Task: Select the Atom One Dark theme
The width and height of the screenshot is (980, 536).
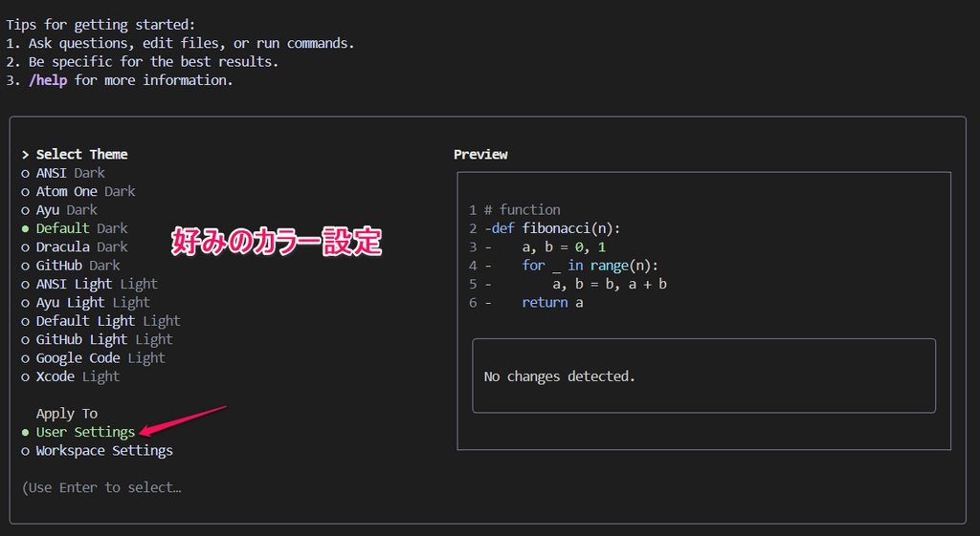Action: coord(78,191)
